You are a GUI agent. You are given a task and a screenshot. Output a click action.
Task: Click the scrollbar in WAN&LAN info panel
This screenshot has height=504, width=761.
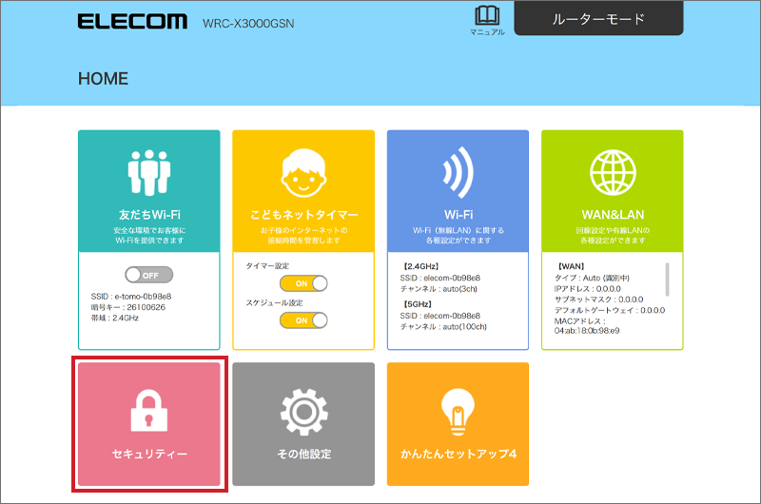point(668,280)
